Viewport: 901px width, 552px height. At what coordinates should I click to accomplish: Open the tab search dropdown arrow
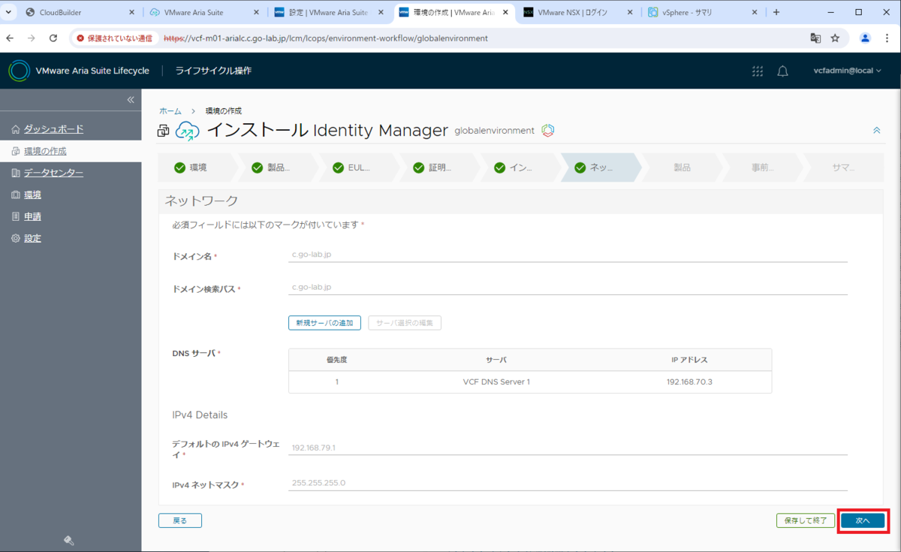(x=8, y=12)
